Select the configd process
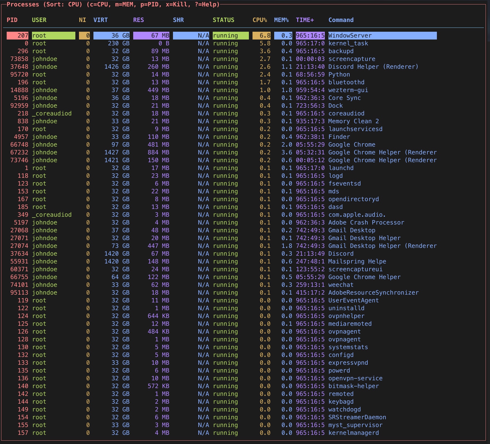490x444 pixels. click(x=222, y=355)
